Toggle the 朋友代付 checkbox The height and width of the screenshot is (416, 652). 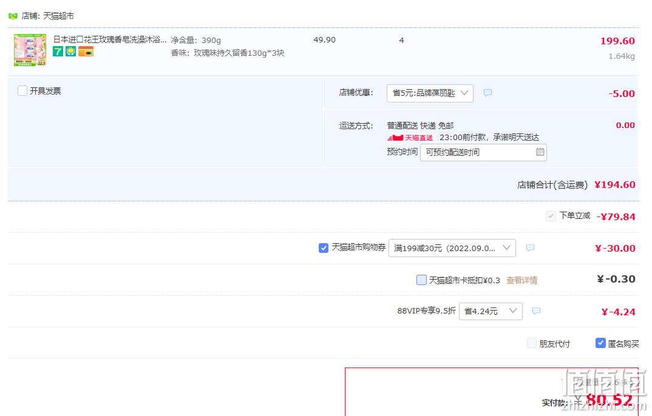(x=531, y=343)
